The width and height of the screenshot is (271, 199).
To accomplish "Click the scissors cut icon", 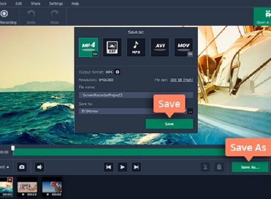I will 206,167.
